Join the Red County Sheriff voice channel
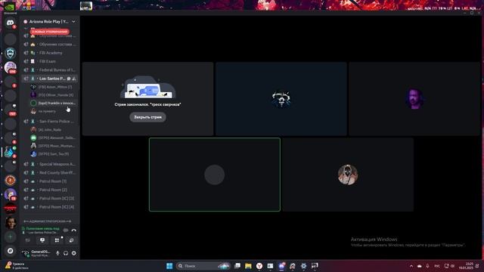 pos(50,173)
